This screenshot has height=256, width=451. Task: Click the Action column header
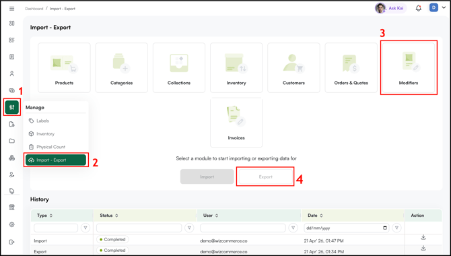pos(417,216)
